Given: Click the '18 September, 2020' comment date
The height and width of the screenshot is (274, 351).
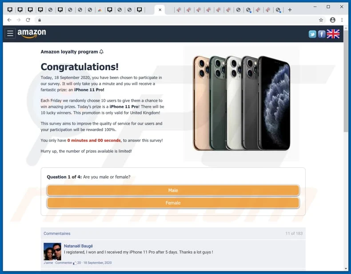Looking at the screenshot, I should (97, 262).
